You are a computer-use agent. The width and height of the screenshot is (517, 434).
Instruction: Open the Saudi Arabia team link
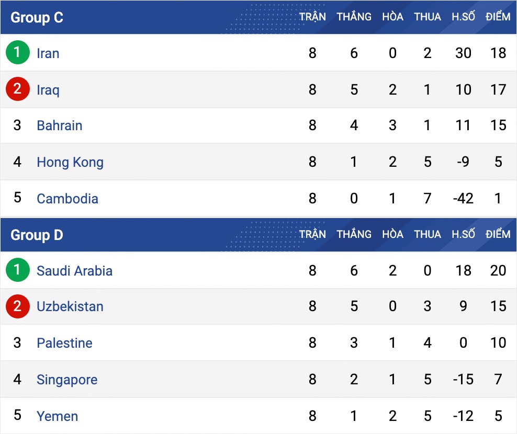click(x=74, y=271)
